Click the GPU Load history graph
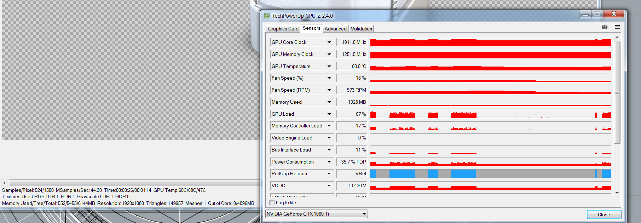 point(490,114)
